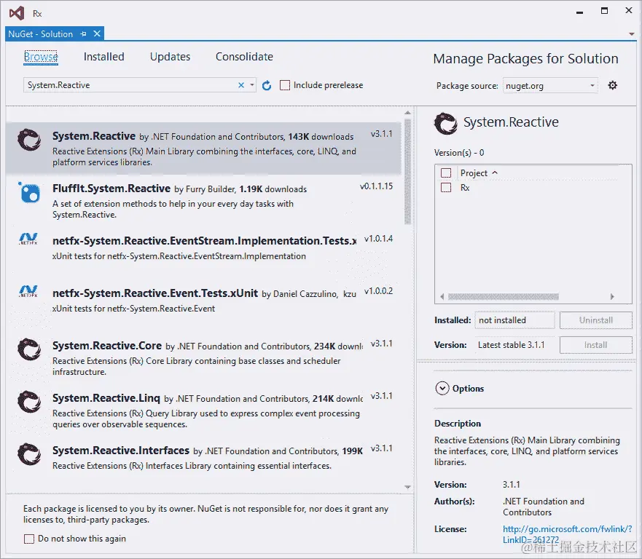
Task: Click the System.Reactive package icon in list
Action: pyautogui.click(x=29, y=140)
